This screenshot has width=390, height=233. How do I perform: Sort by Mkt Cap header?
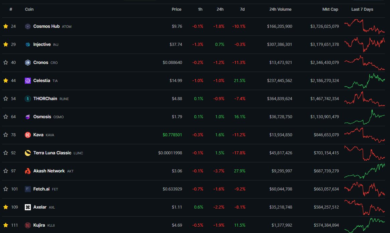(x=330, y=9)
